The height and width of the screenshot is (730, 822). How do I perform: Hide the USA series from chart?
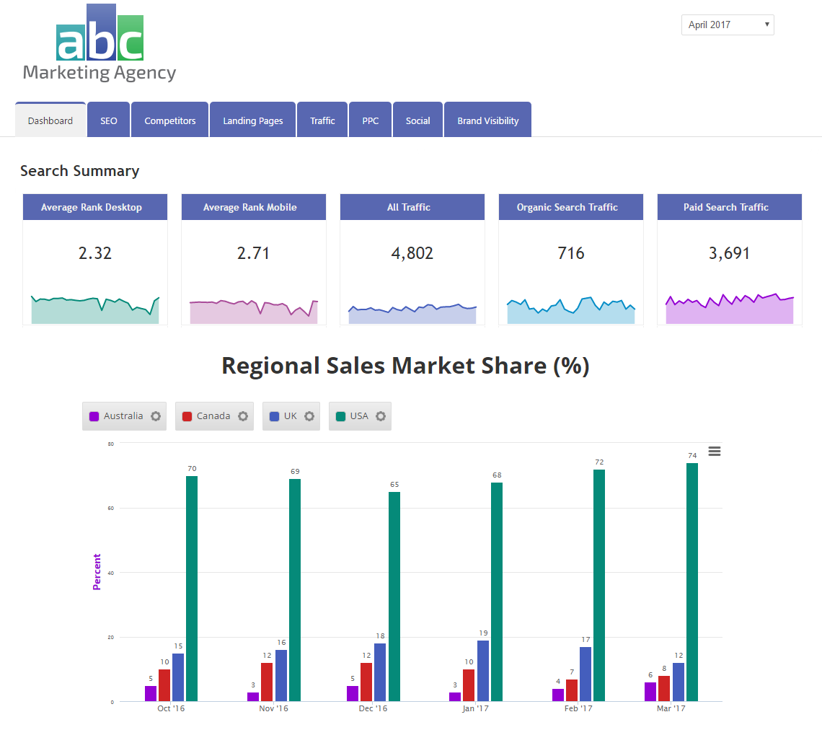click(358, 416)
